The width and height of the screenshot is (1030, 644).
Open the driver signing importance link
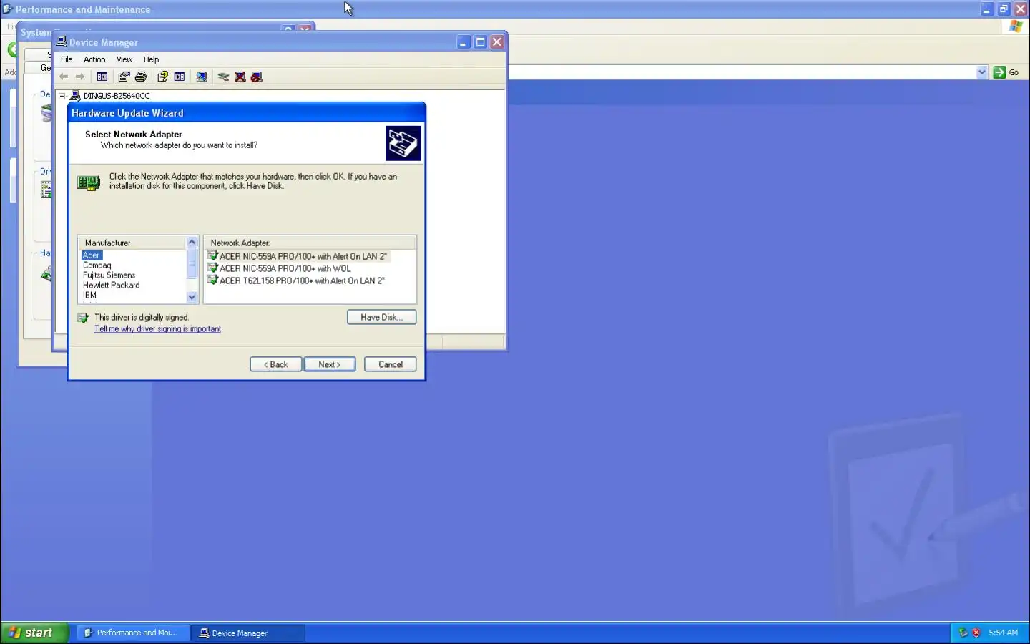(x=157, y=329)
